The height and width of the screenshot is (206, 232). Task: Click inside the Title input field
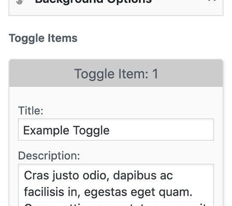(x=116, y=130)
